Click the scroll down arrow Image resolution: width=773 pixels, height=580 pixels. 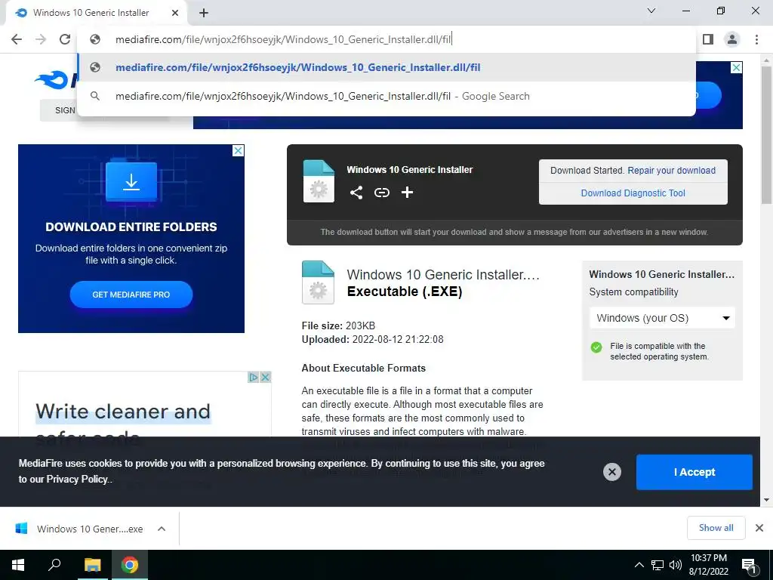point(766,500)
